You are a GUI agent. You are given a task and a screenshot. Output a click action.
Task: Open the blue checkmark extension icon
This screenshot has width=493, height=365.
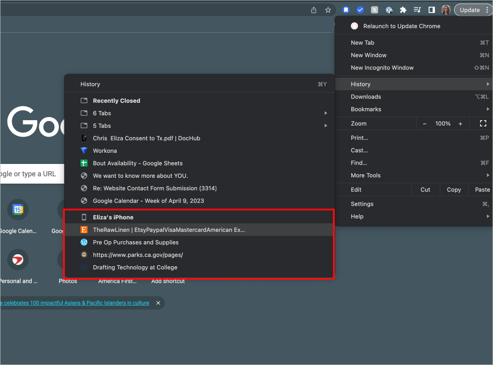(x=360, y=10)
